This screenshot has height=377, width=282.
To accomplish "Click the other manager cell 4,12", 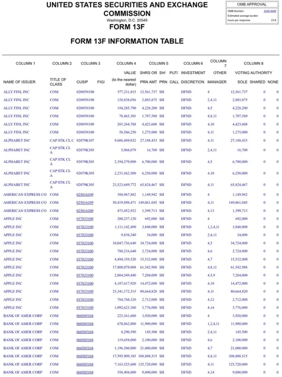I will (x=211, y=300).
